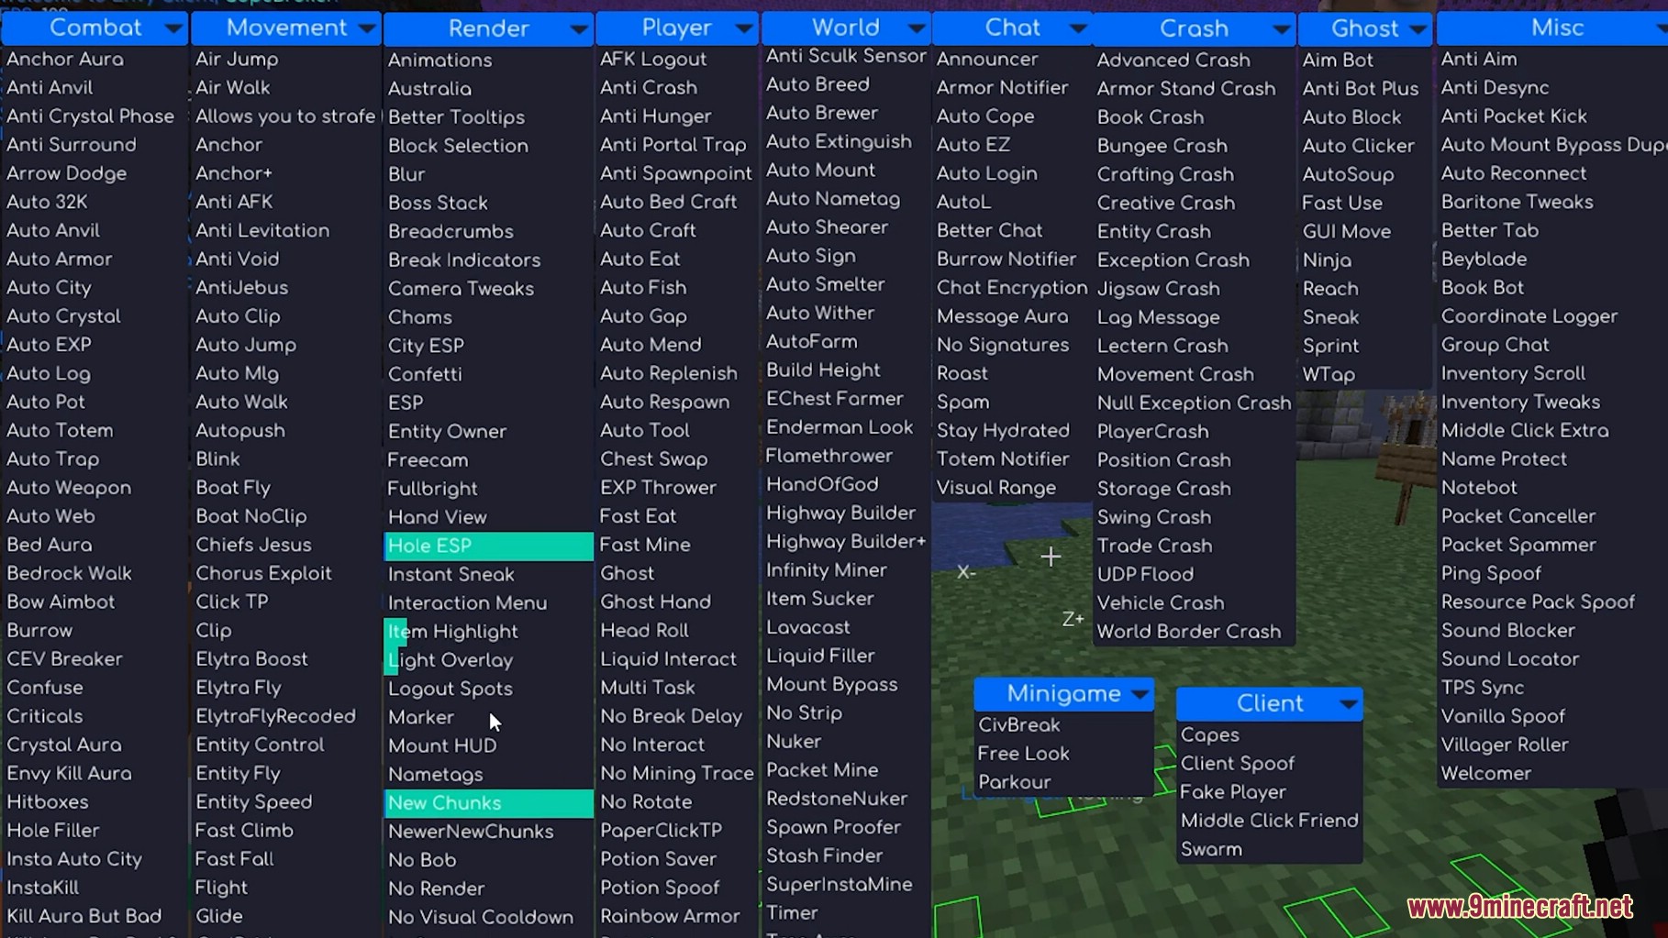Enable the Fullbright module
The width and height of the screenshot is (1668, 938).
pyautogui.click(x=488, y=489)
